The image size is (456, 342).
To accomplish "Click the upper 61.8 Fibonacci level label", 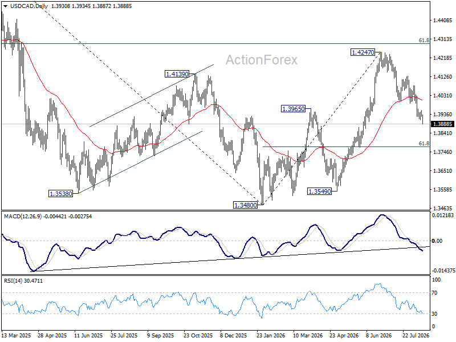I will (x=424, y=40).
